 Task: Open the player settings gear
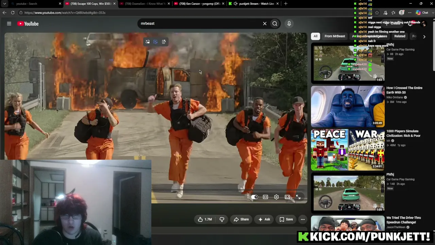[x=276, y=197]
